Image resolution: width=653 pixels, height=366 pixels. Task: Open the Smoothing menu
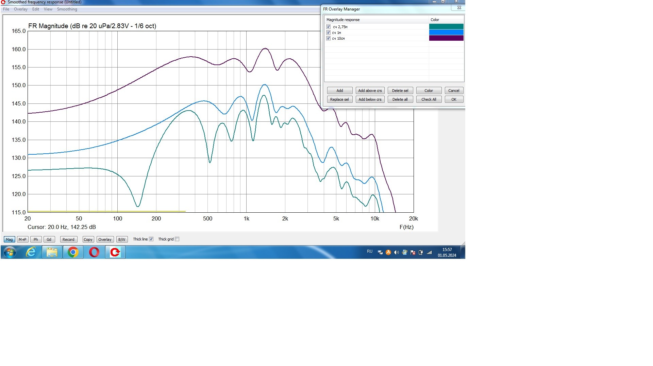pos(67,9)
